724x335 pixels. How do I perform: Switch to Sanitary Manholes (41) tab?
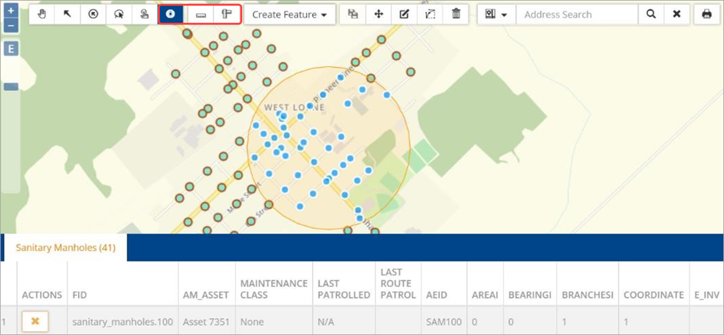click(x=66, y=247)
